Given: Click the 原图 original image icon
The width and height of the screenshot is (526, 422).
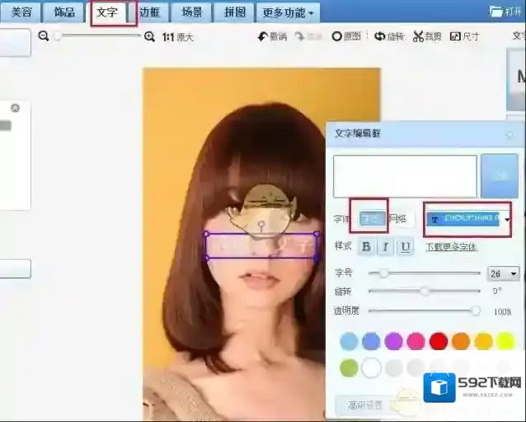Looking at the screenshot, I should point(346,37).
